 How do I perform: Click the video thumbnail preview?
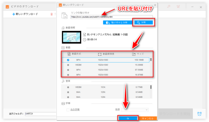click(x=71, y=37)
